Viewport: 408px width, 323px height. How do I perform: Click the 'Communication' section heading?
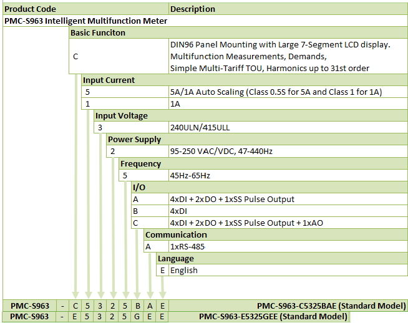pos(276,235)
